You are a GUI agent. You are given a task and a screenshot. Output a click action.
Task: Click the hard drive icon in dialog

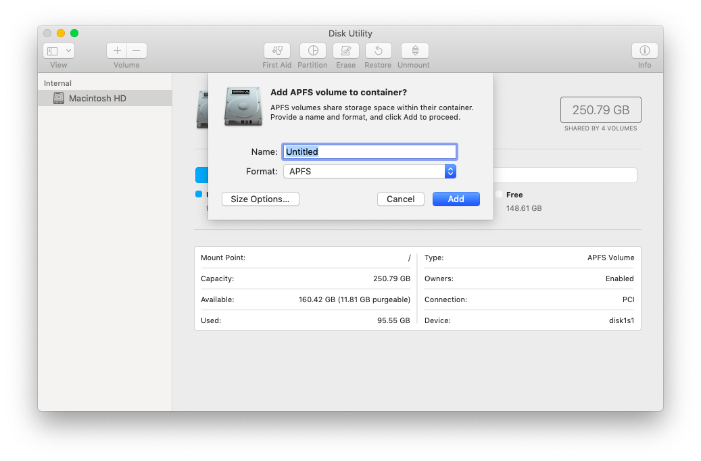243,107
